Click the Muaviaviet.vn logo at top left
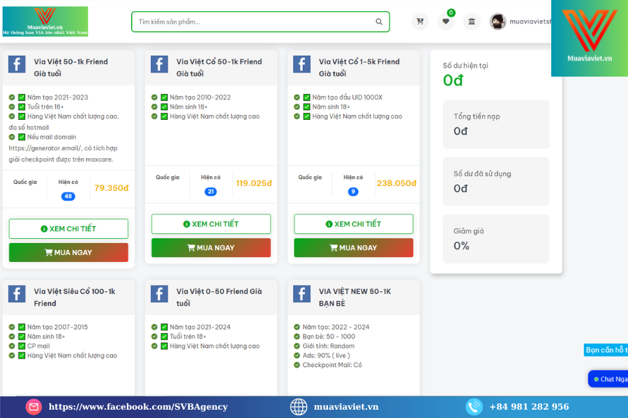628x418 pixels. pyautogui.click(x=45, y=22)
